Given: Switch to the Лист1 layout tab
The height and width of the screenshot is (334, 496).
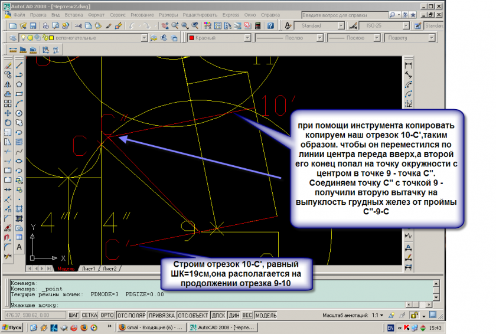Looking at the screenshot, I should point(88,268).
